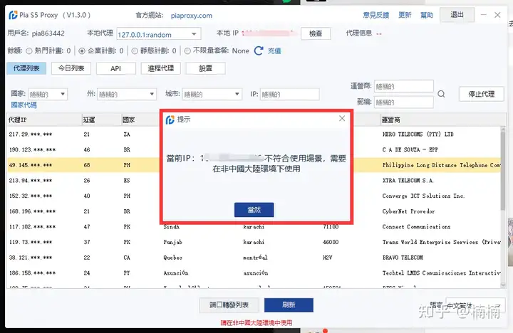Image resolution: width=513 pixels, height=333 pixels.
Task: Click the IP filter input field
Action: coord(289,95)
